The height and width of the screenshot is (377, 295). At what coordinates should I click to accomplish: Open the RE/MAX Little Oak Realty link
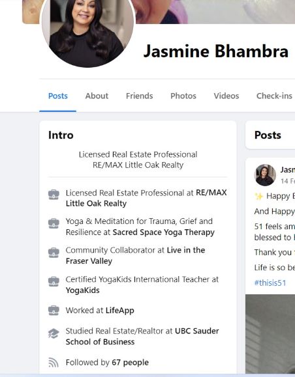pyautogui.click(x=146, y=198)
